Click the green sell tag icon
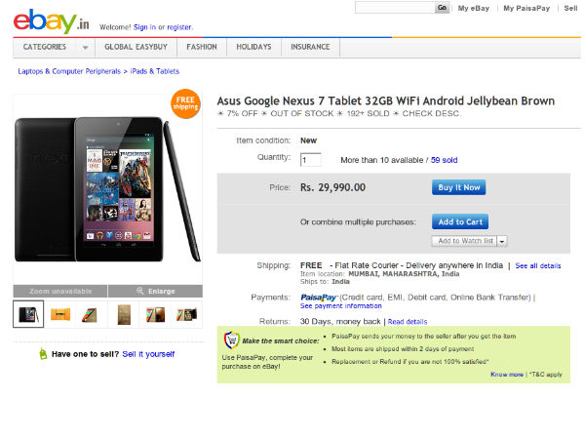Image resolution: width=585 pixels, height=439 pixels. click(43, 354)
